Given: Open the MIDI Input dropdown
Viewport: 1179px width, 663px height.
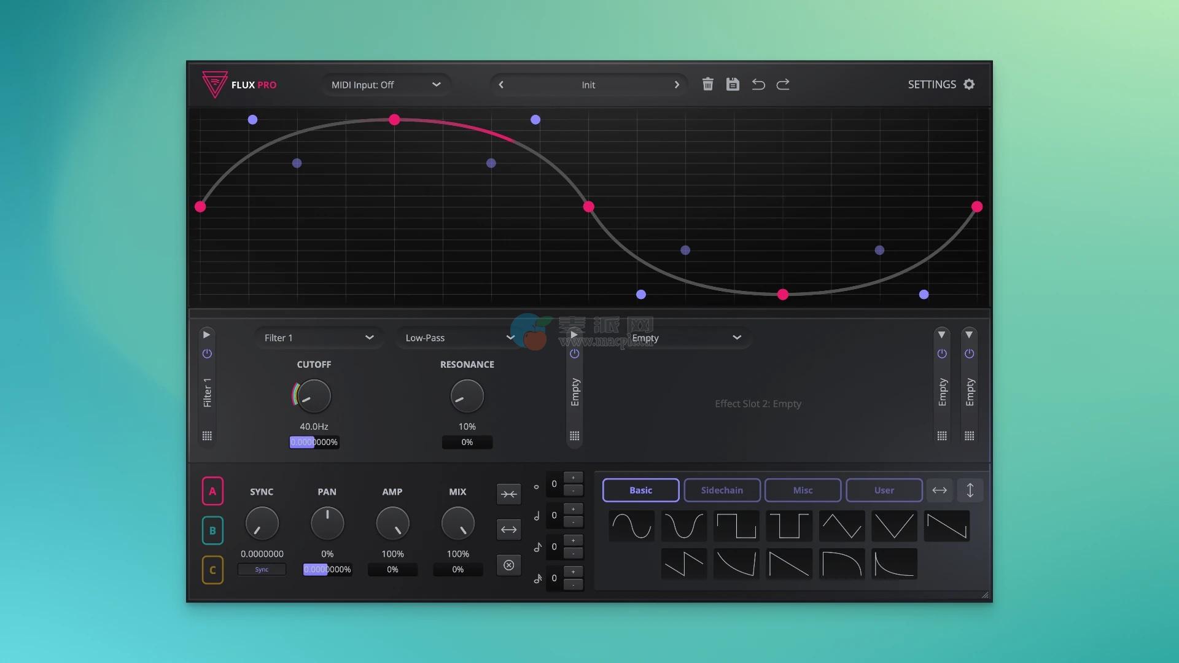Looking at the screenshot, I should [x=386, y=85].
